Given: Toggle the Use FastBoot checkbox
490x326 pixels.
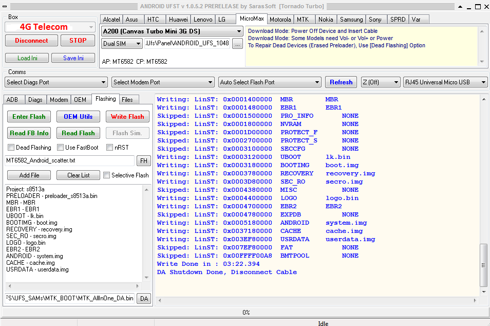Looking at the screenshot, I should [x=61, y=148].
